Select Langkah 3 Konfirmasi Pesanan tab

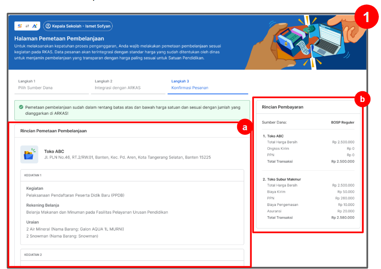tap(208, 85)
